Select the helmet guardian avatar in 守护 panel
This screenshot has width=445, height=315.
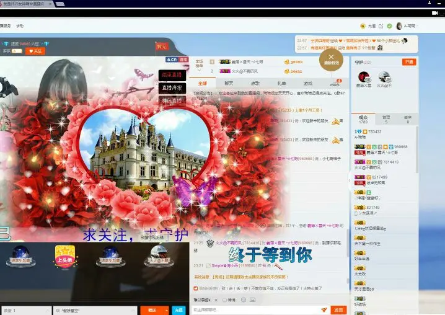point(384,78)
